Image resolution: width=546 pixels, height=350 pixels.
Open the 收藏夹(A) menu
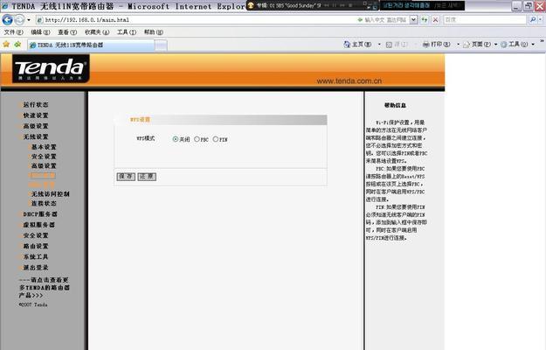(x=97, y=32)
